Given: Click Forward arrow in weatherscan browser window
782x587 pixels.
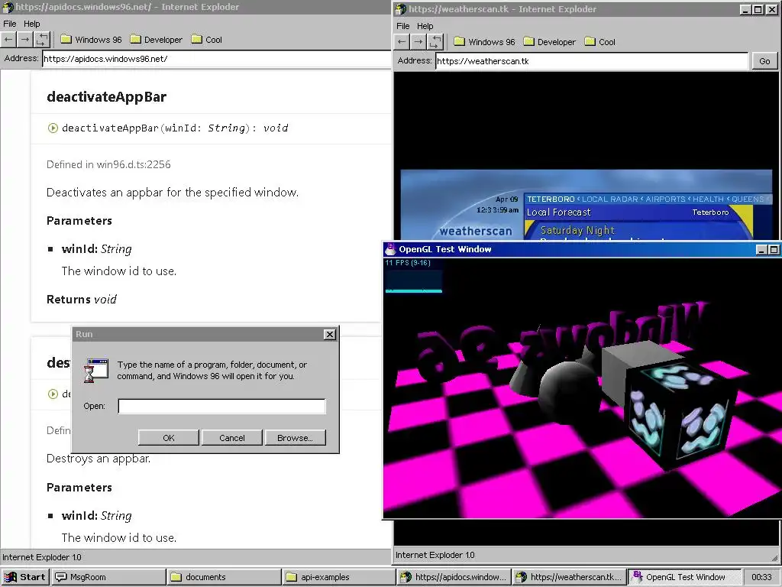Looking at the screenshot, I should (418, 42).
